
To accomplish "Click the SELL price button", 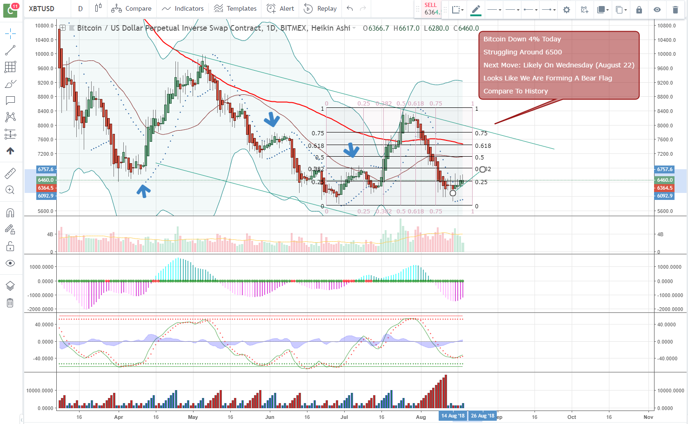I will click(431, 9).
